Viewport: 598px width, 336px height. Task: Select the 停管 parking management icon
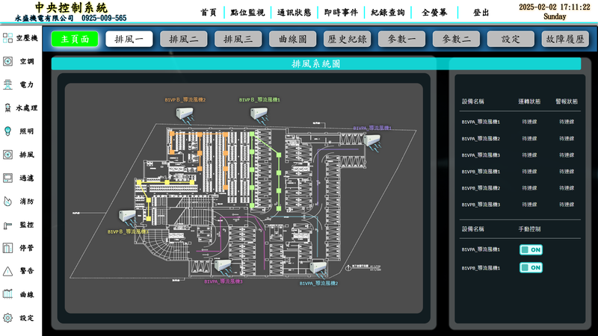[7, 248]
